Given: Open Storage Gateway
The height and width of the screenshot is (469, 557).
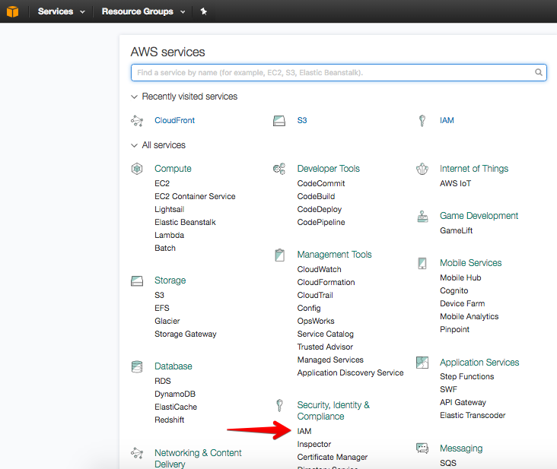Looking at the screenshot, I should click(x=186, y=334).
